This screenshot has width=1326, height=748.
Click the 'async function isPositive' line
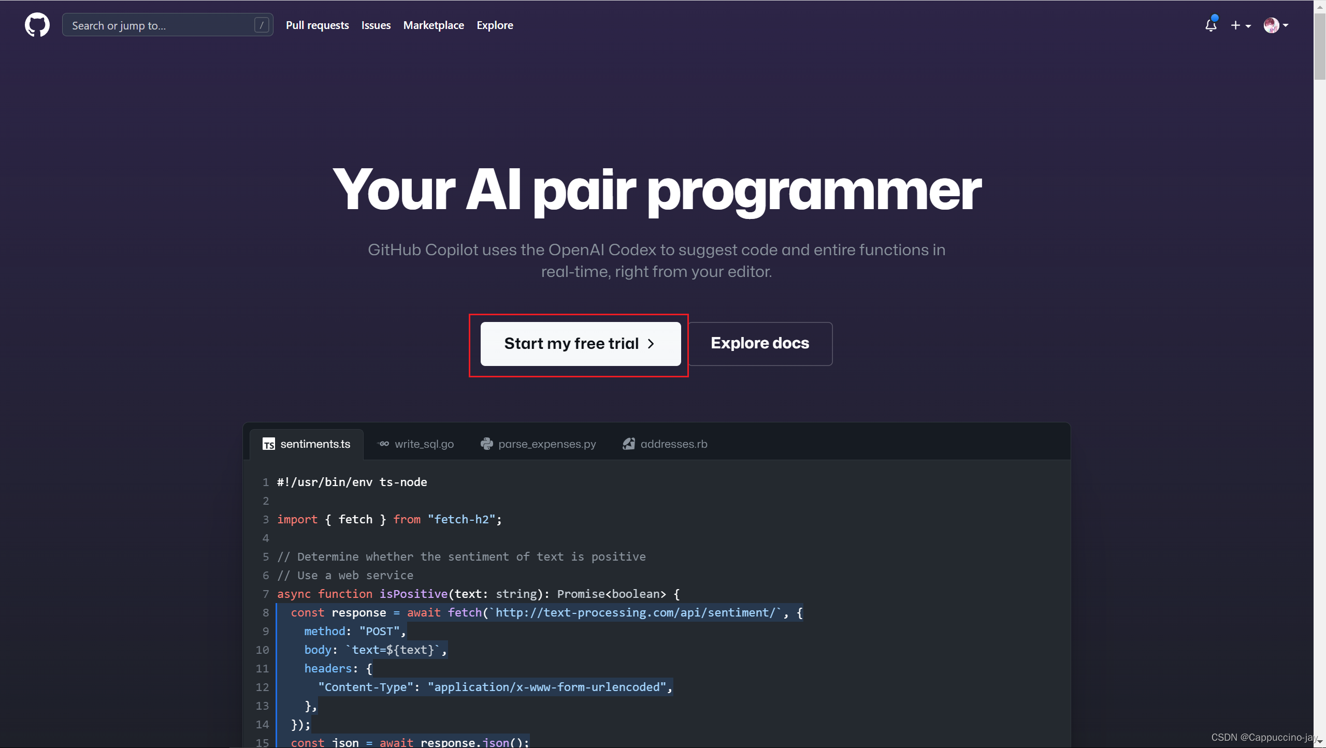tap(479, 594)
